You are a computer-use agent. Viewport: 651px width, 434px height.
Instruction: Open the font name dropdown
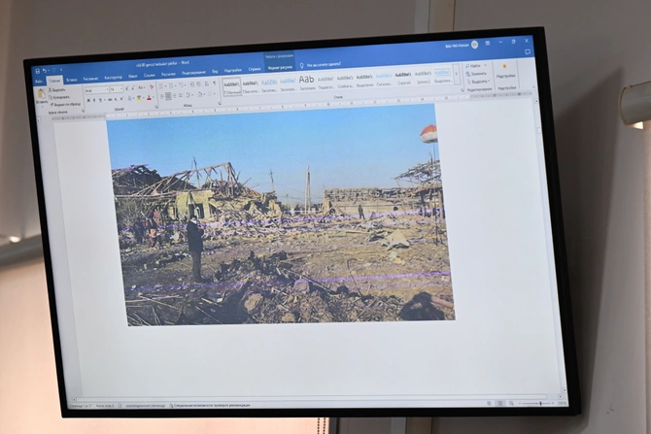tap(107, 89)
